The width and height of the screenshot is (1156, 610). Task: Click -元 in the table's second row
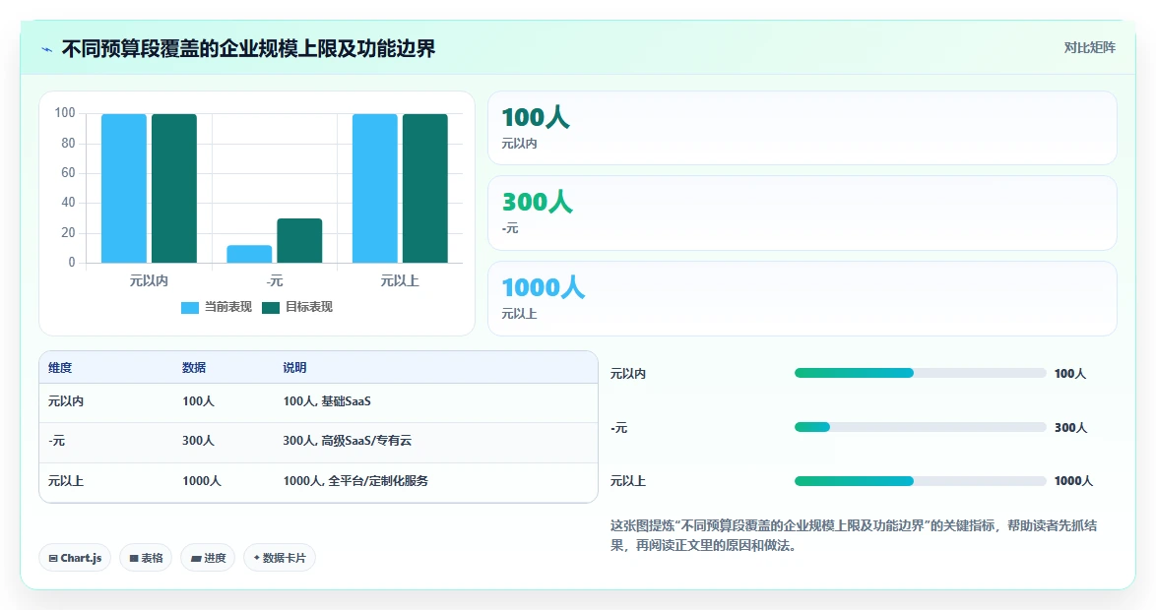pyautogui.click(x=57, y=441)
